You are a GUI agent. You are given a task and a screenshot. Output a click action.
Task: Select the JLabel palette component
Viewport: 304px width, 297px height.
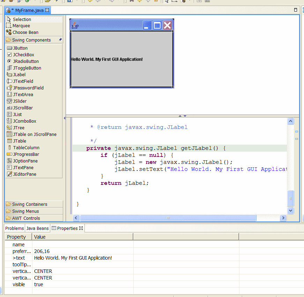pyautogui.click(x=19, y=75)
